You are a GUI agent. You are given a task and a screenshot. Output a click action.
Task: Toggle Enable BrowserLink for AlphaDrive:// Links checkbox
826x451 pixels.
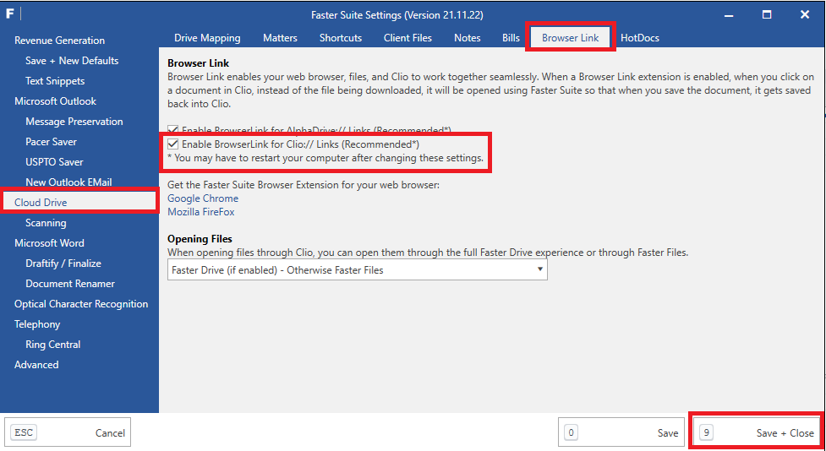(x=172, y=129)
